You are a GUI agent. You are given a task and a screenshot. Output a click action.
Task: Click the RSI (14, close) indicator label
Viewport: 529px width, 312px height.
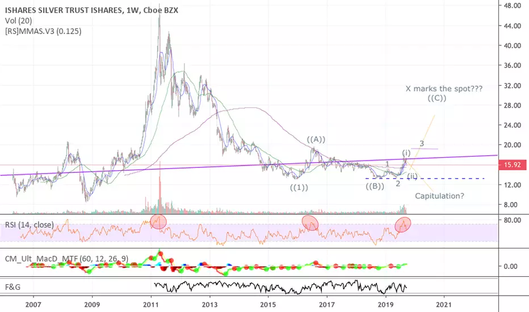(30, 225)
